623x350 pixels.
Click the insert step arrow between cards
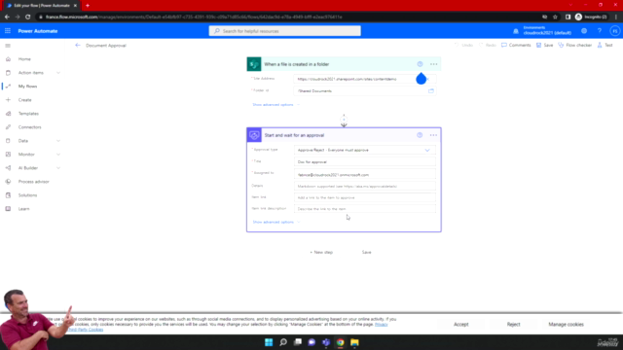coord(344,121)
